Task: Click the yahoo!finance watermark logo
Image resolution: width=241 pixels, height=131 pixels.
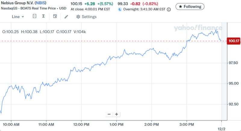Action: tap(198, 28)
